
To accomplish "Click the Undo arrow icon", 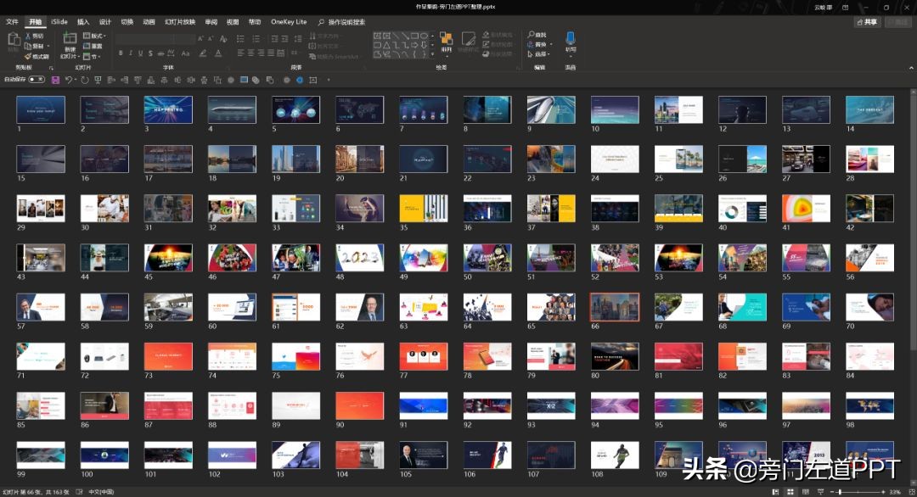I will pyautogui.click(x=69, y=80).
